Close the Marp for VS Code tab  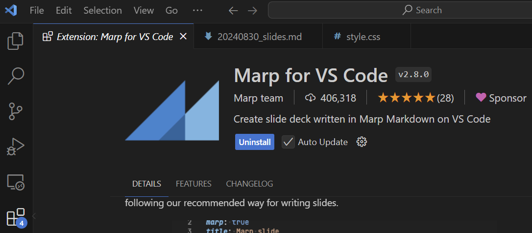click(183, 37)
